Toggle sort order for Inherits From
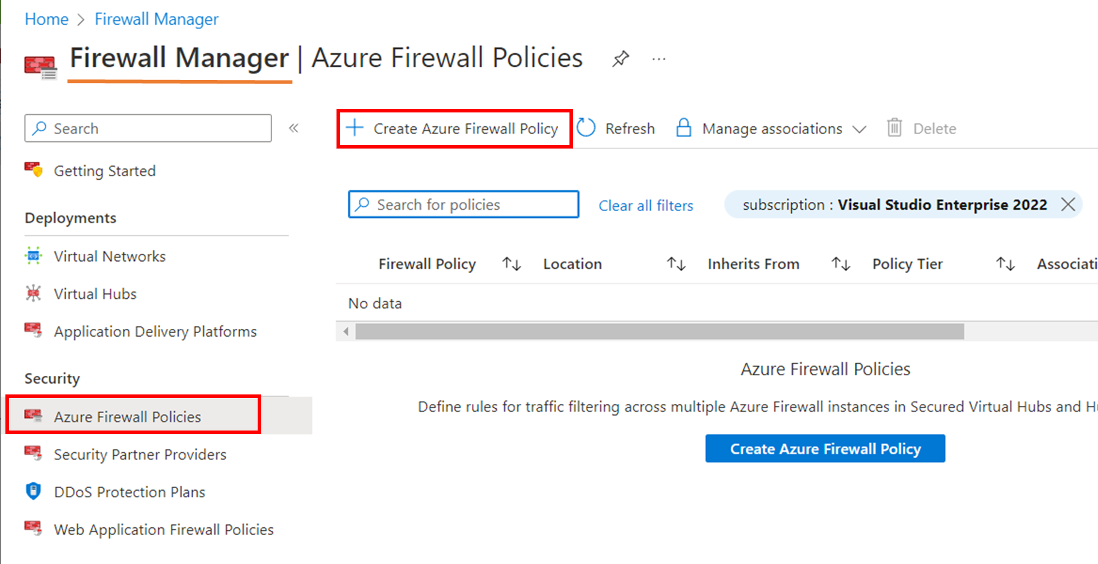The height and width of the screenshot is (564, 1098). click(x=840, y=263)
